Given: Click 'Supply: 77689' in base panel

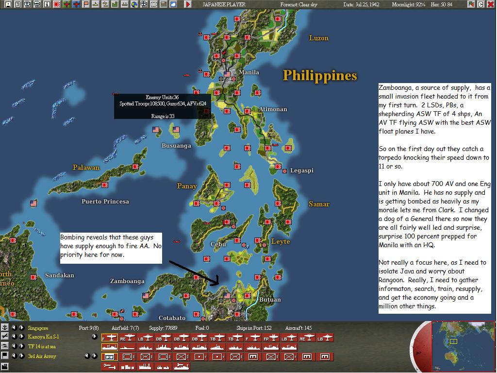Looking at the screenshot, I should pos(163,328).
